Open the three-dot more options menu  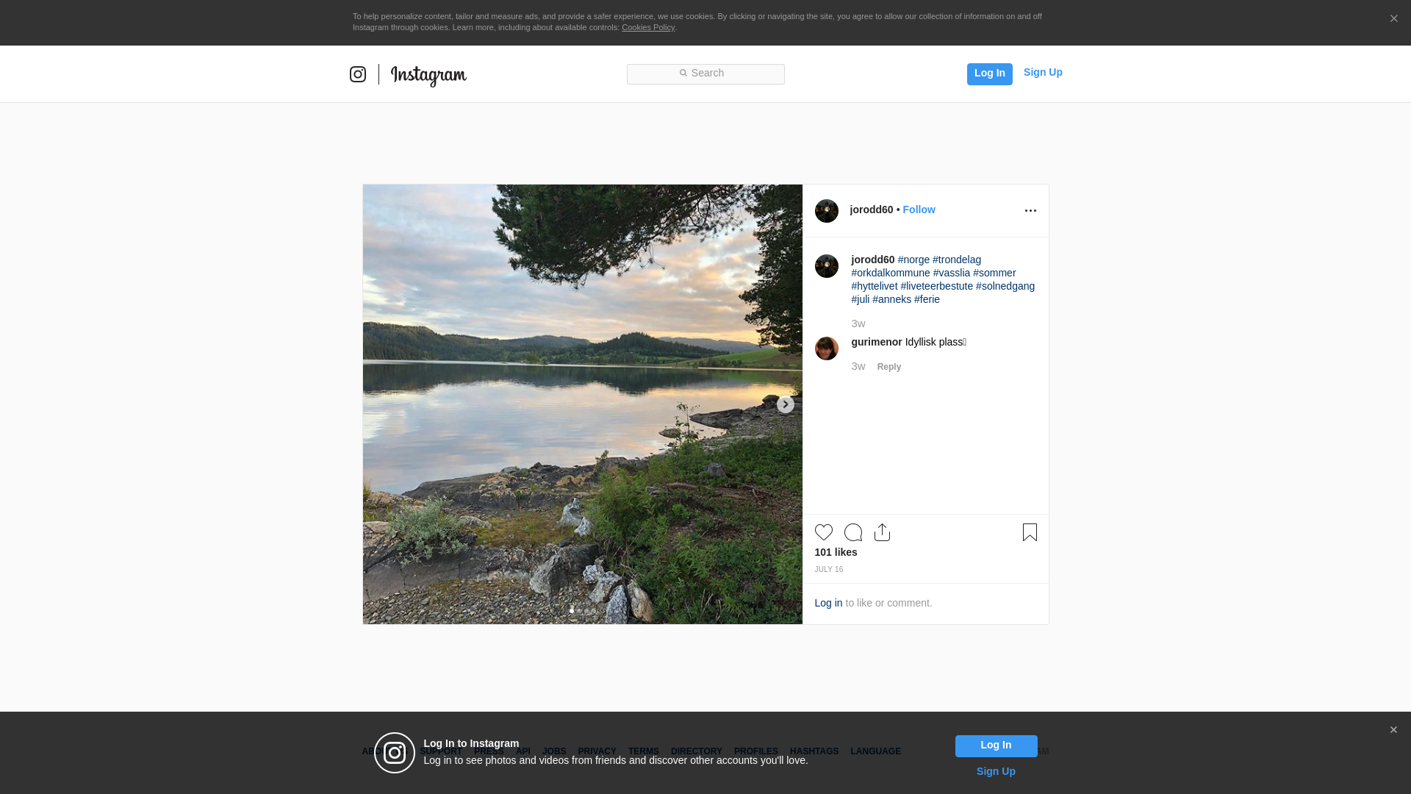click(1030, 211)
